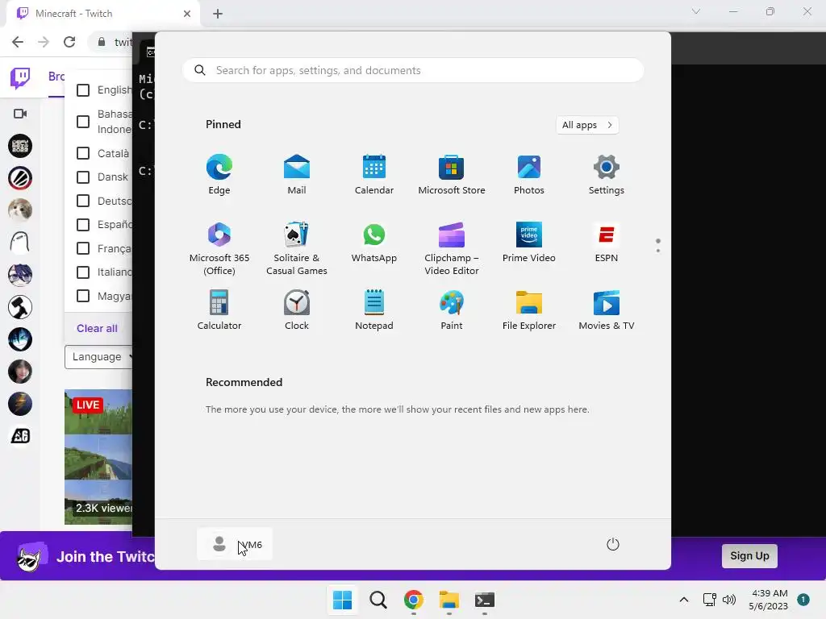Launch the Mail app

pyautogui.click(x=297, y=174)
